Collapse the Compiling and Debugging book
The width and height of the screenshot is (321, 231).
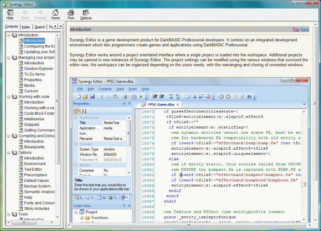click(9, 136)
